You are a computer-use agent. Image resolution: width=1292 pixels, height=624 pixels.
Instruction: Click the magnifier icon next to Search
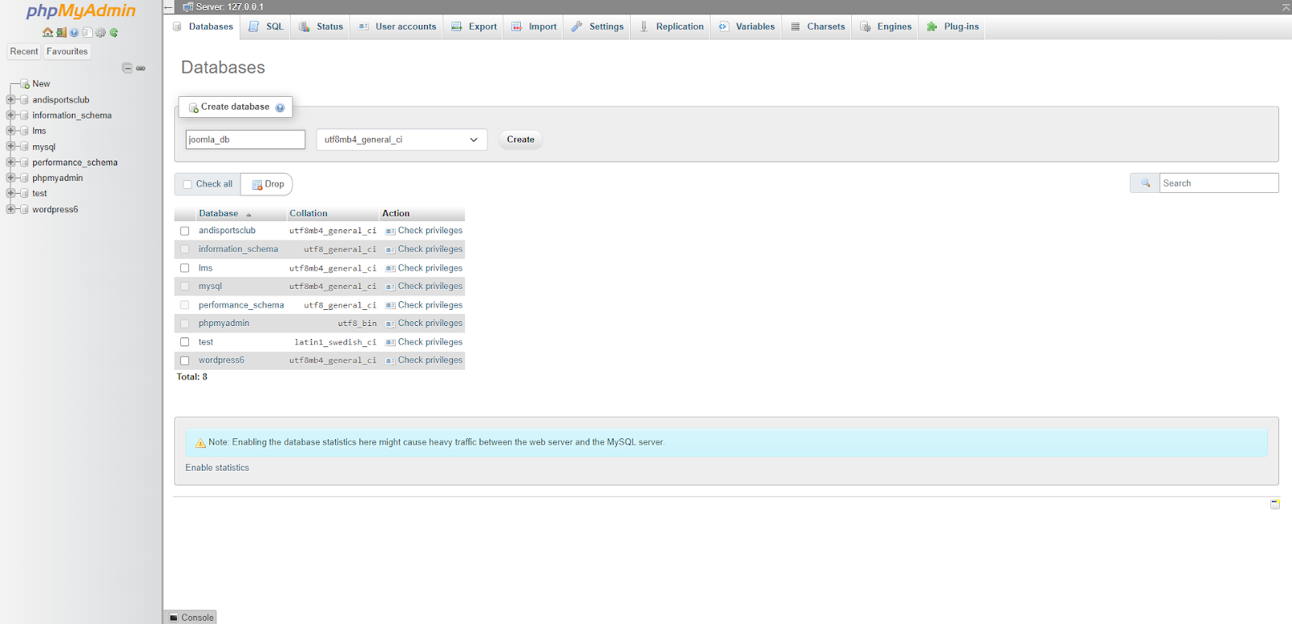1145,183
